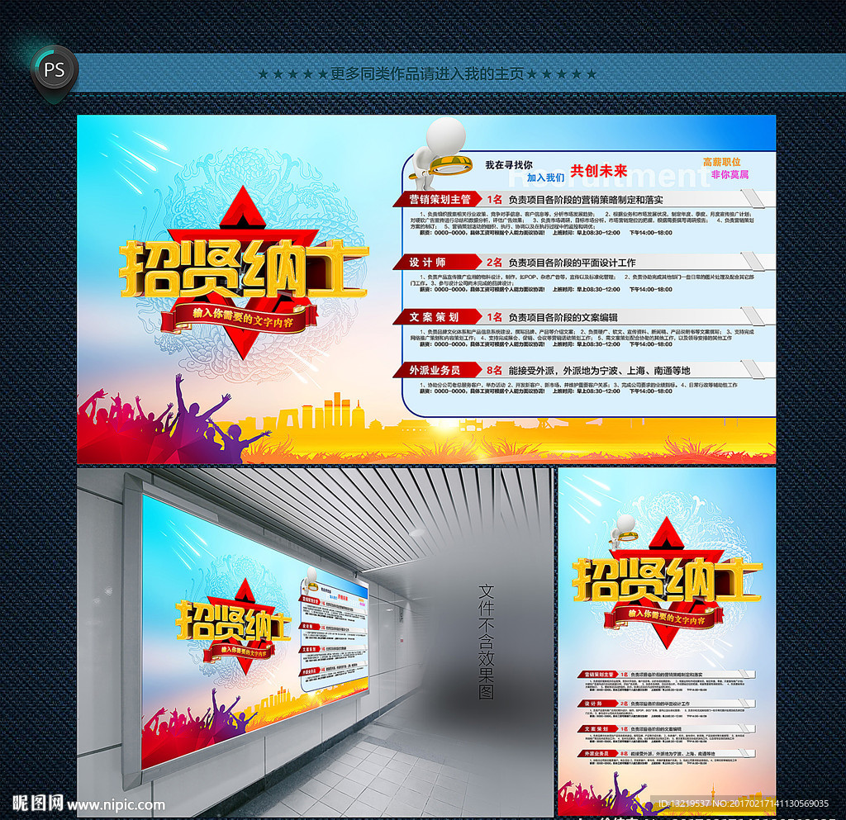Open the "更多同类作品请进入我的主页" banner link
Image resolution: width=846 pixels, height=820 pixels.
427,73
